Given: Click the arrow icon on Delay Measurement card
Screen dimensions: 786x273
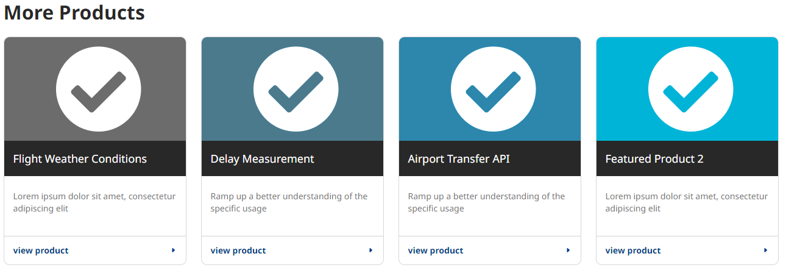Looking at the screenshot, I should click(x=371, y=250).
